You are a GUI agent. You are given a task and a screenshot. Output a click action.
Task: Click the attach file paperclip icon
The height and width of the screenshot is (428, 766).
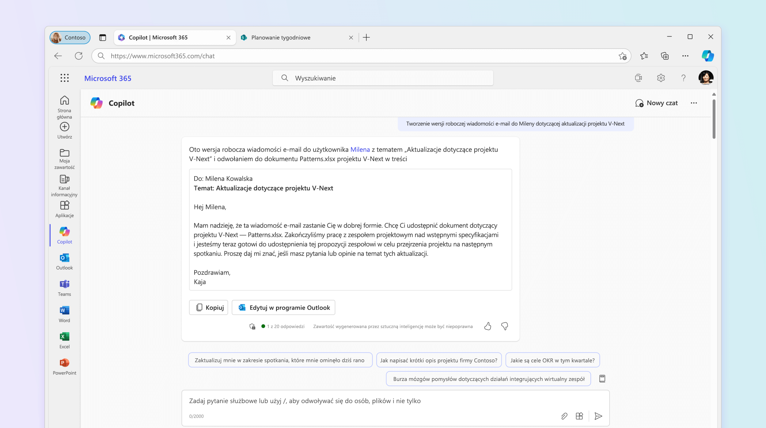564,416
